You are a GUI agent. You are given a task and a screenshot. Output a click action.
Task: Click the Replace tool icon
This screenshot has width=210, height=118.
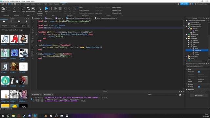(x=29, y=9)
